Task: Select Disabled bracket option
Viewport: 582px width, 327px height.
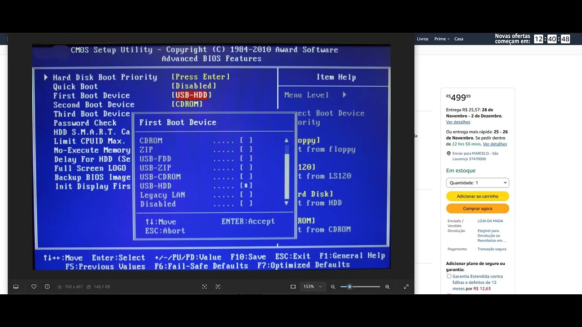Action: [x=246, y=204]
